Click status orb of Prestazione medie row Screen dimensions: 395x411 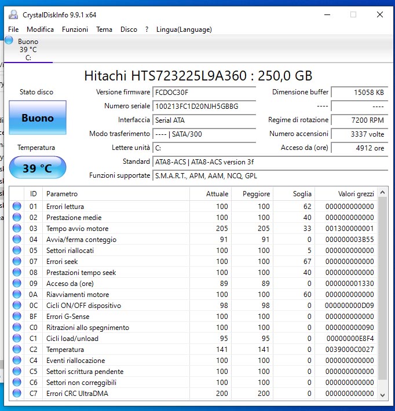pos(17,217)
